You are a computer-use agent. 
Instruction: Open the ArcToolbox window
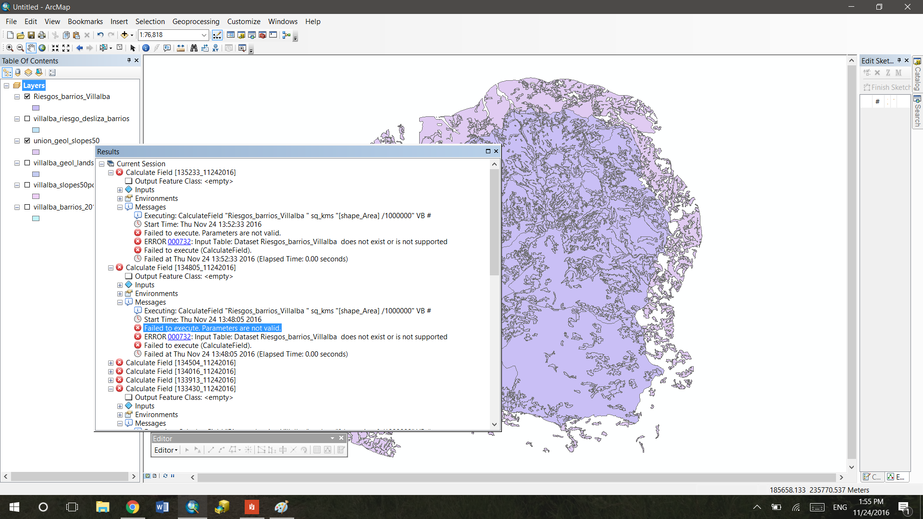point(262,35)
